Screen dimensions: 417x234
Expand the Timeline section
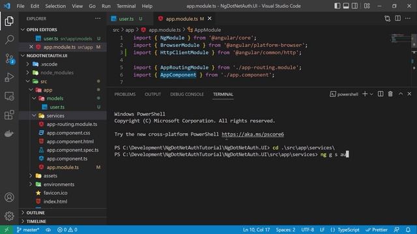tap(23, 221)
